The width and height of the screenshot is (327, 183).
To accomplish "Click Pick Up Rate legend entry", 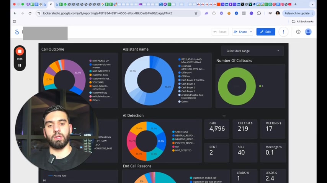I will pyautogui.click(x=57, y=176).
